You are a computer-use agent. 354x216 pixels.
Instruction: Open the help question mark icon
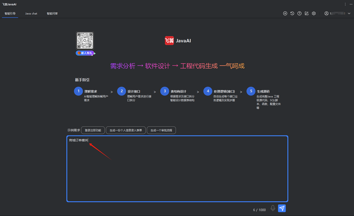click(299, 13)
